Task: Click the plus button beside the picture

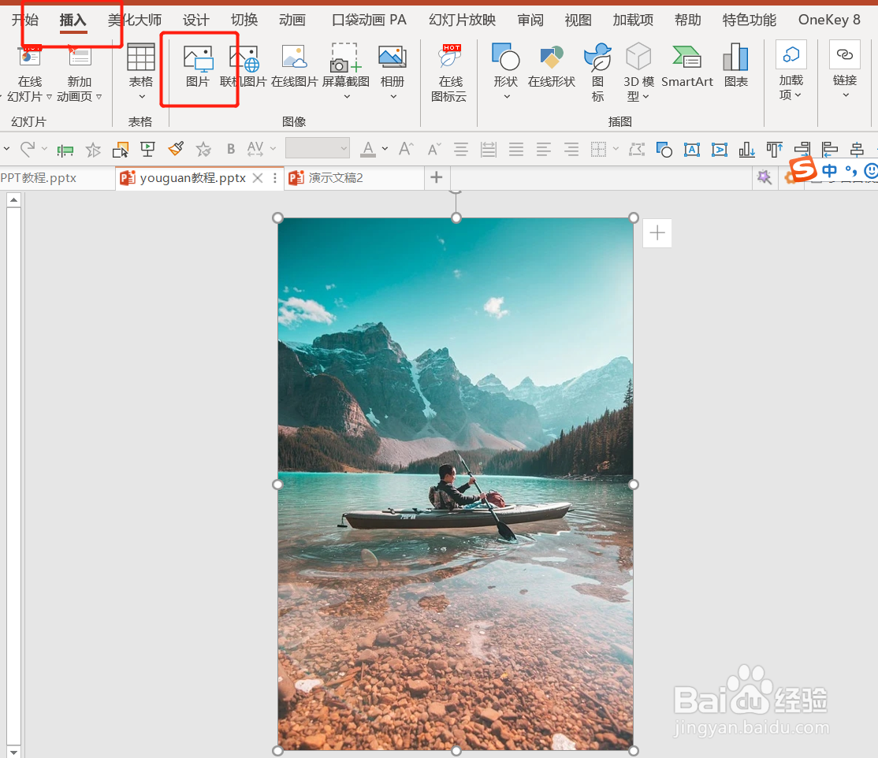Action: [657, 233]
